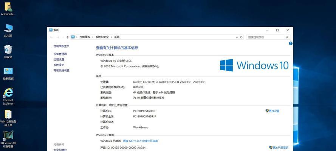Screen dimensions: 336x151
Task: Select 系统和安全 breadcrumb
Action: pyautogui.click(x=102, y=37)
